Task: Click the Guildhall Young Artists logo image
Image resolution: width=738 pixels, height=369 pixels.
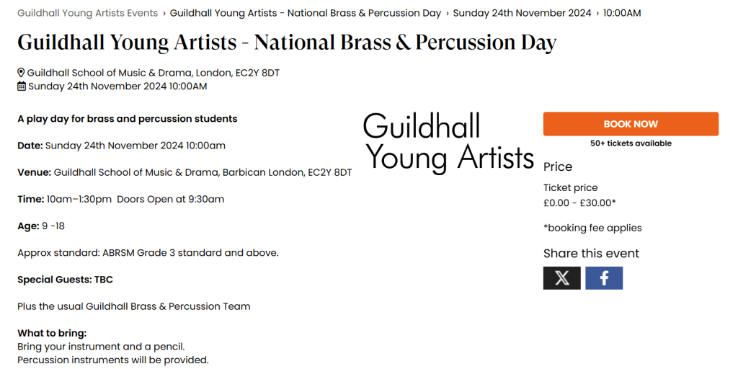Action: point(448,143)
